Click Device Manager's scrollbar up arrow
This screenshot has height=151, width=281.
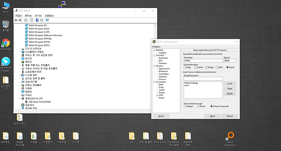point(155,25)
